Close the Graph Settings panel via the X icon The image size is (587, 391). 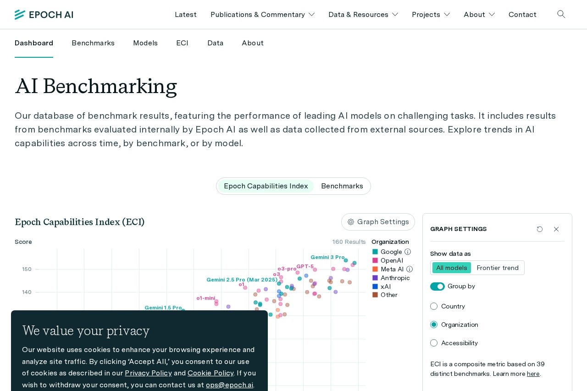click(x=556, y=229)
